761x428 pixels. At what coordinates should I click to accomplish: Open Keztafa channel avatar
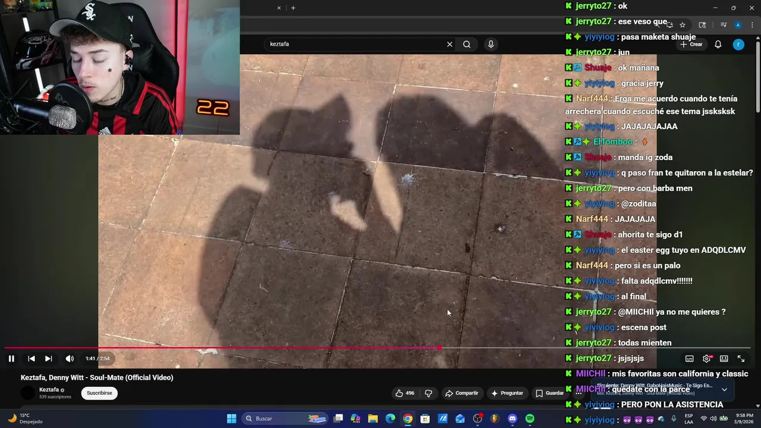click(x=28, y=393)
